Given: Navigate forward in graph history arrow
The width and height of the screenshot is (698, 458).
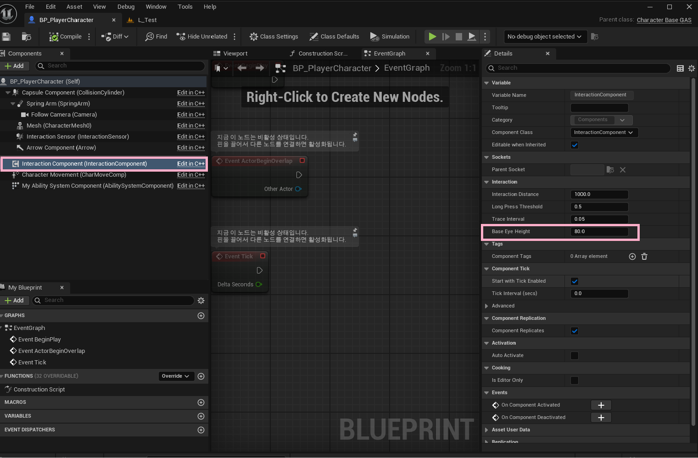Looking at the screenshot, I should point(260,68).
